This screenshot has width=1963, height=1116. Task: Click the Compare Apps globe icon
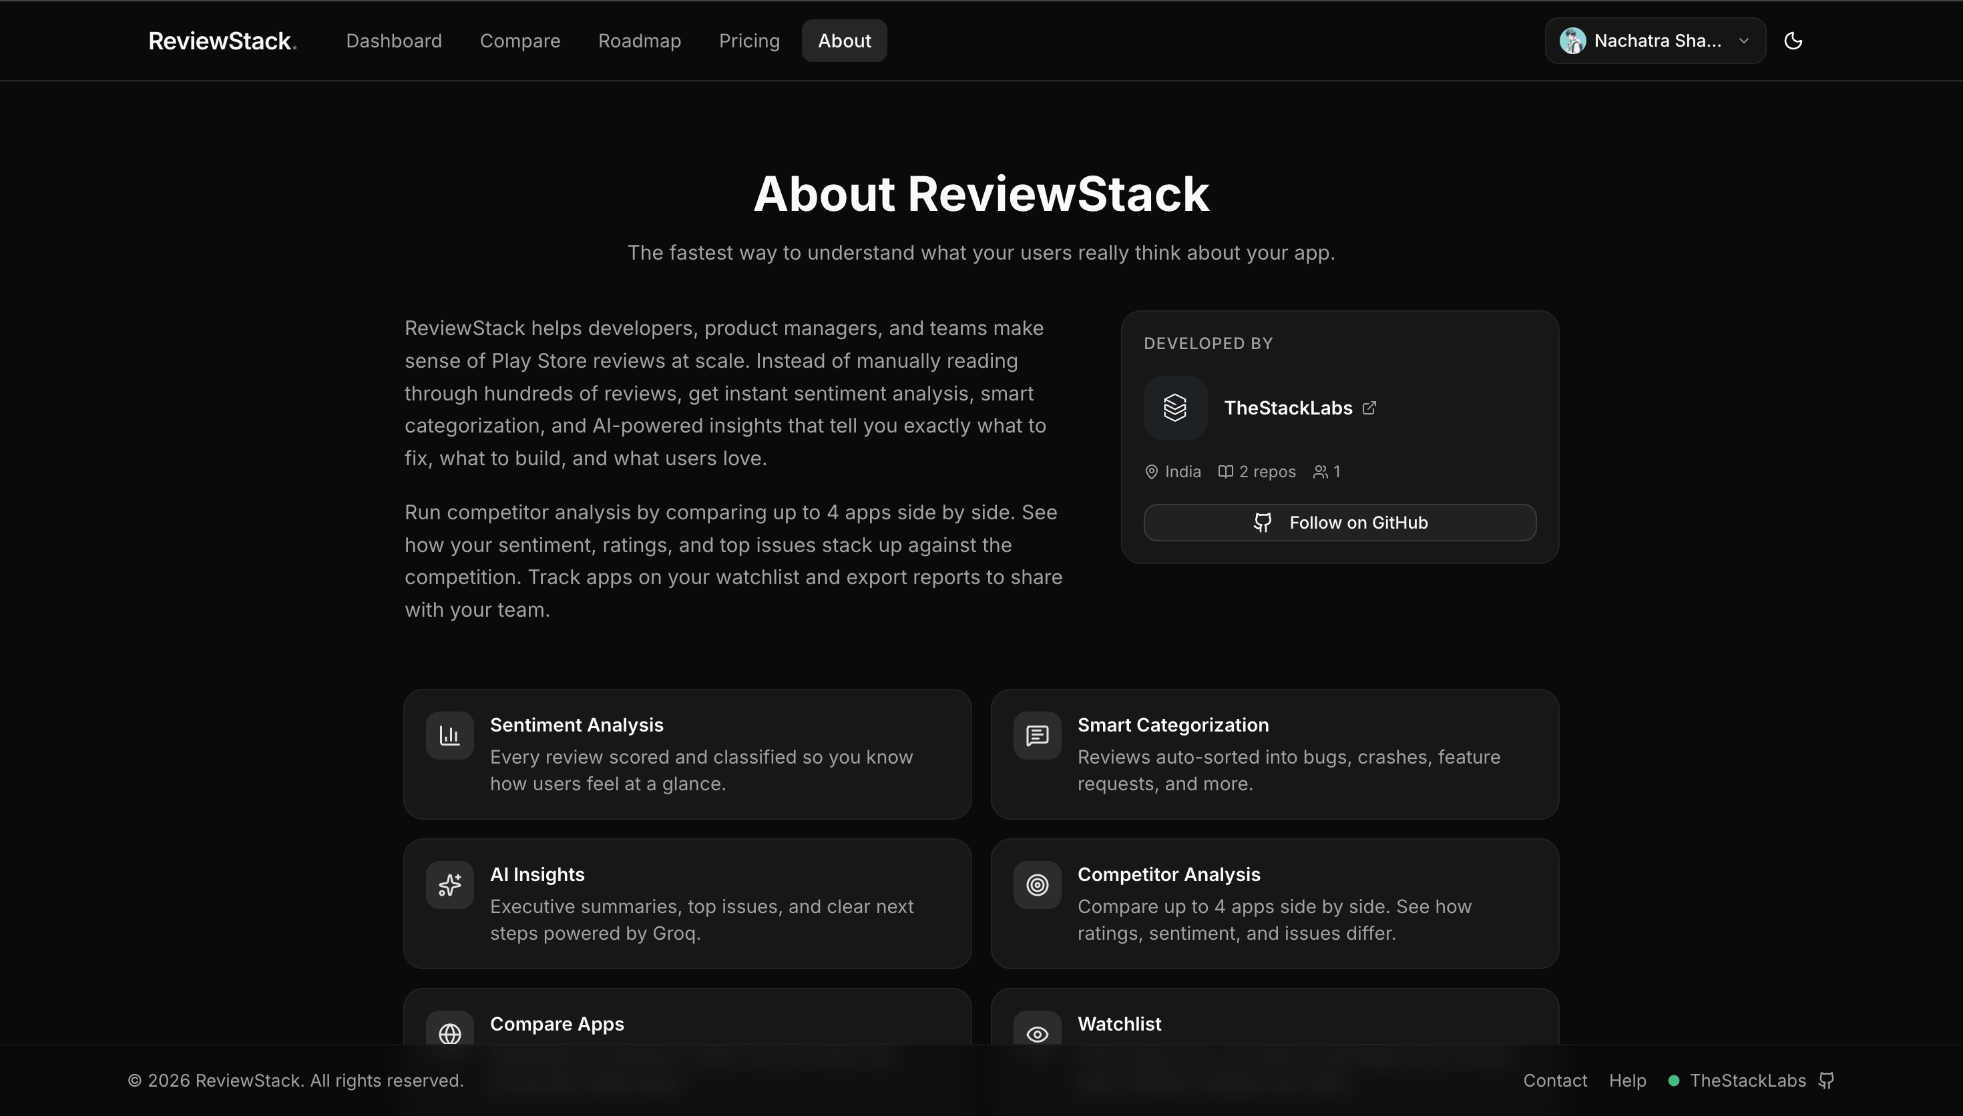click(450, 1033)
